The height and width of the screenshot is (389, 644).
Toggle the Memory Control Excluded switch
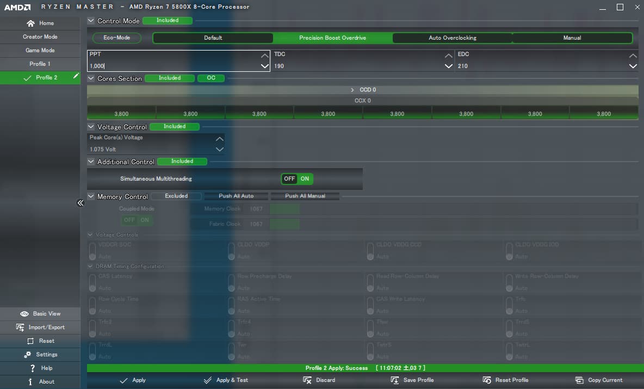[176, 196]
